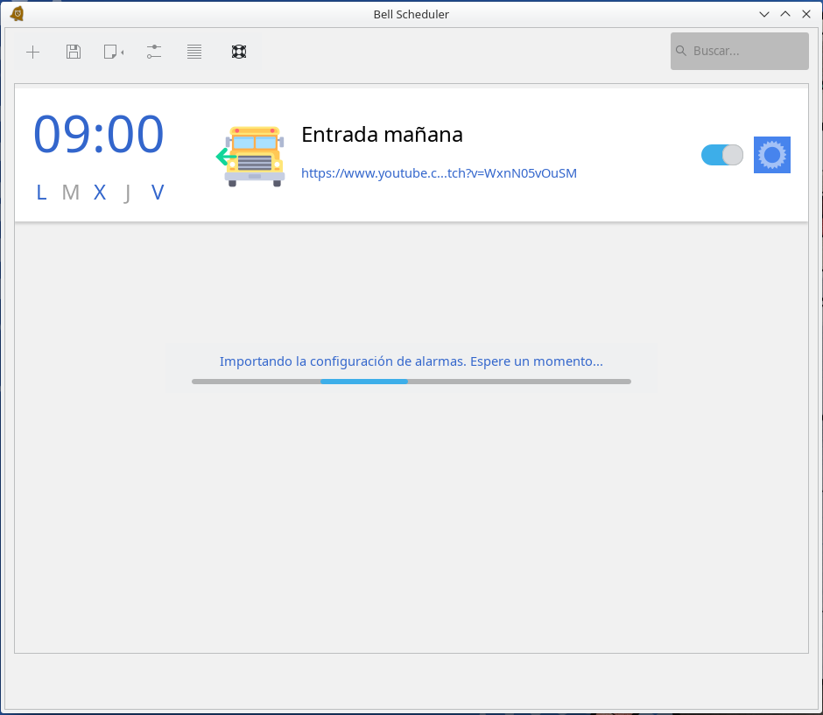Click the Wednesday 'X' day indicator
Viewport: 823px width, 715px height.
100,193
